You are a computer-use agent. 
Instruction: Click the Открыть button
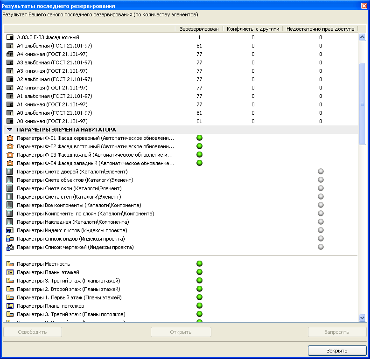pos(181,332)
